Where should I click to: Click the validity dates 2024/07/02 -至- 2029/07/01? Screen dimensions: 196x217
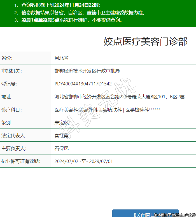(83, 161)
